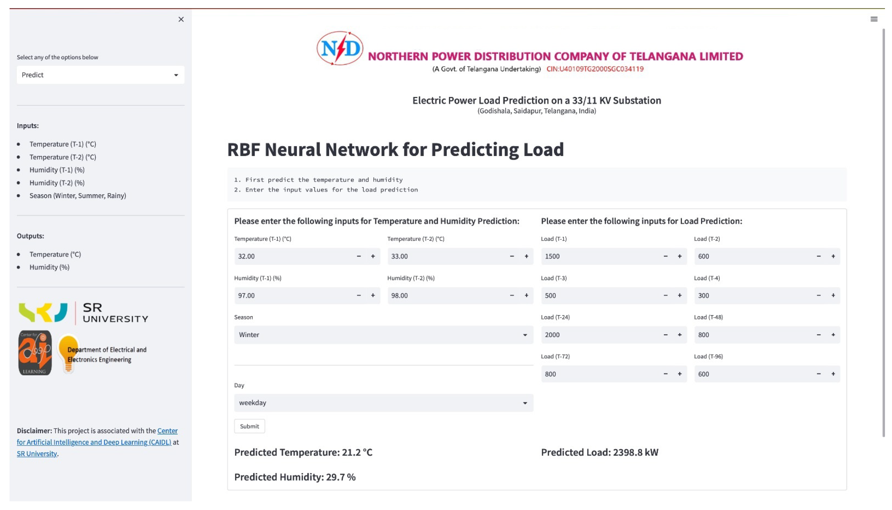
Task: Decrease Temperature (T-2) with minus icon
Action: click(512, 256)
